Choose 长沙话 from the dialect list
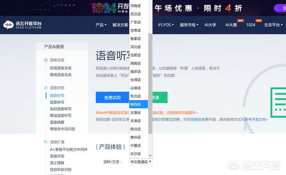Screen dimensions: 286x175 139,154
